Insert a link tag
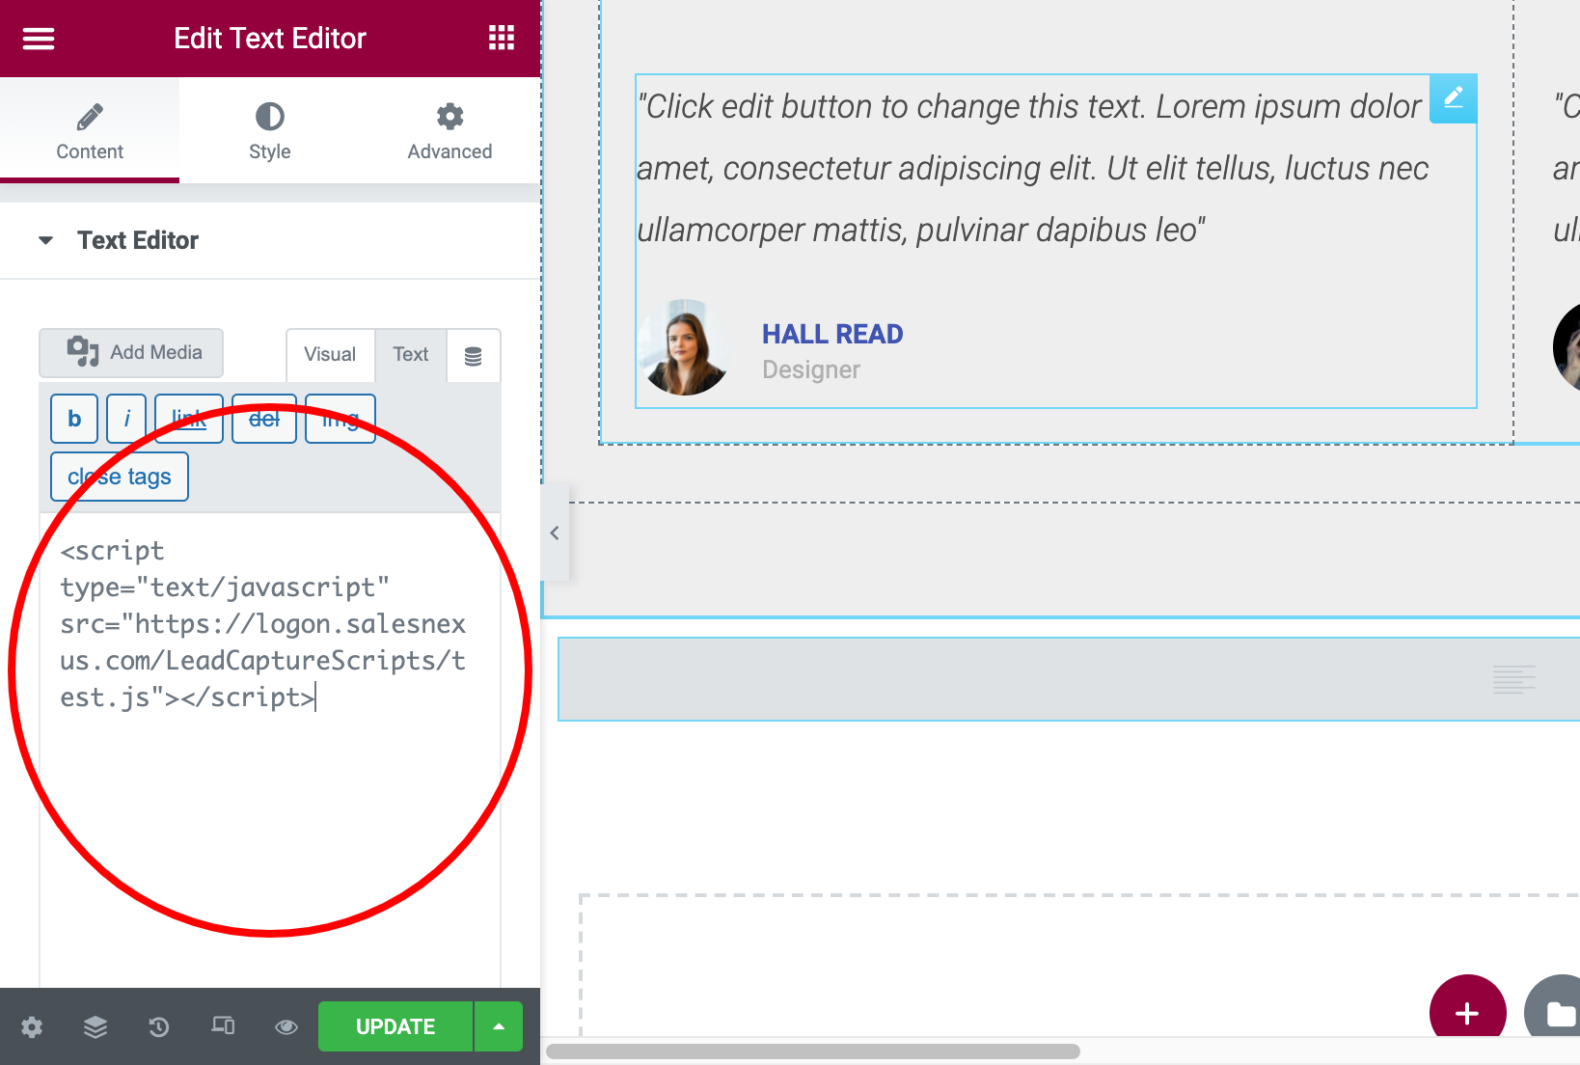The width and height of the screenshot is (1580, 1065). click(x=189, y=419)
